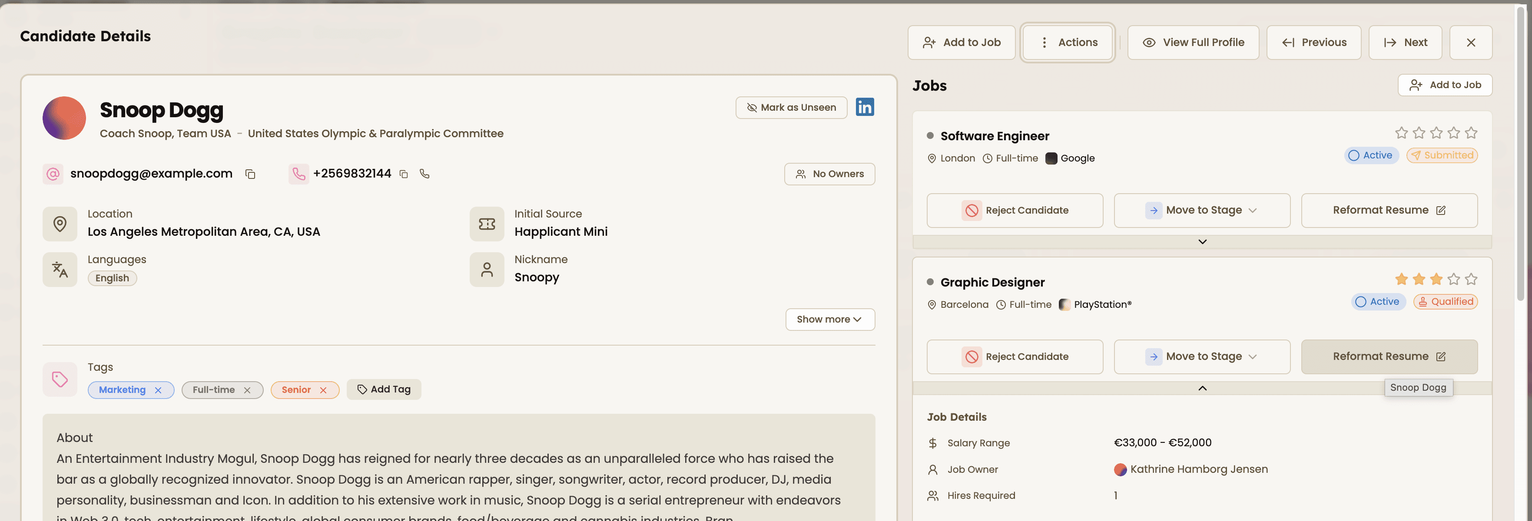1532x521 pixels.
Task: Copy the phone number +2569832144
Action: pos(404,174)
